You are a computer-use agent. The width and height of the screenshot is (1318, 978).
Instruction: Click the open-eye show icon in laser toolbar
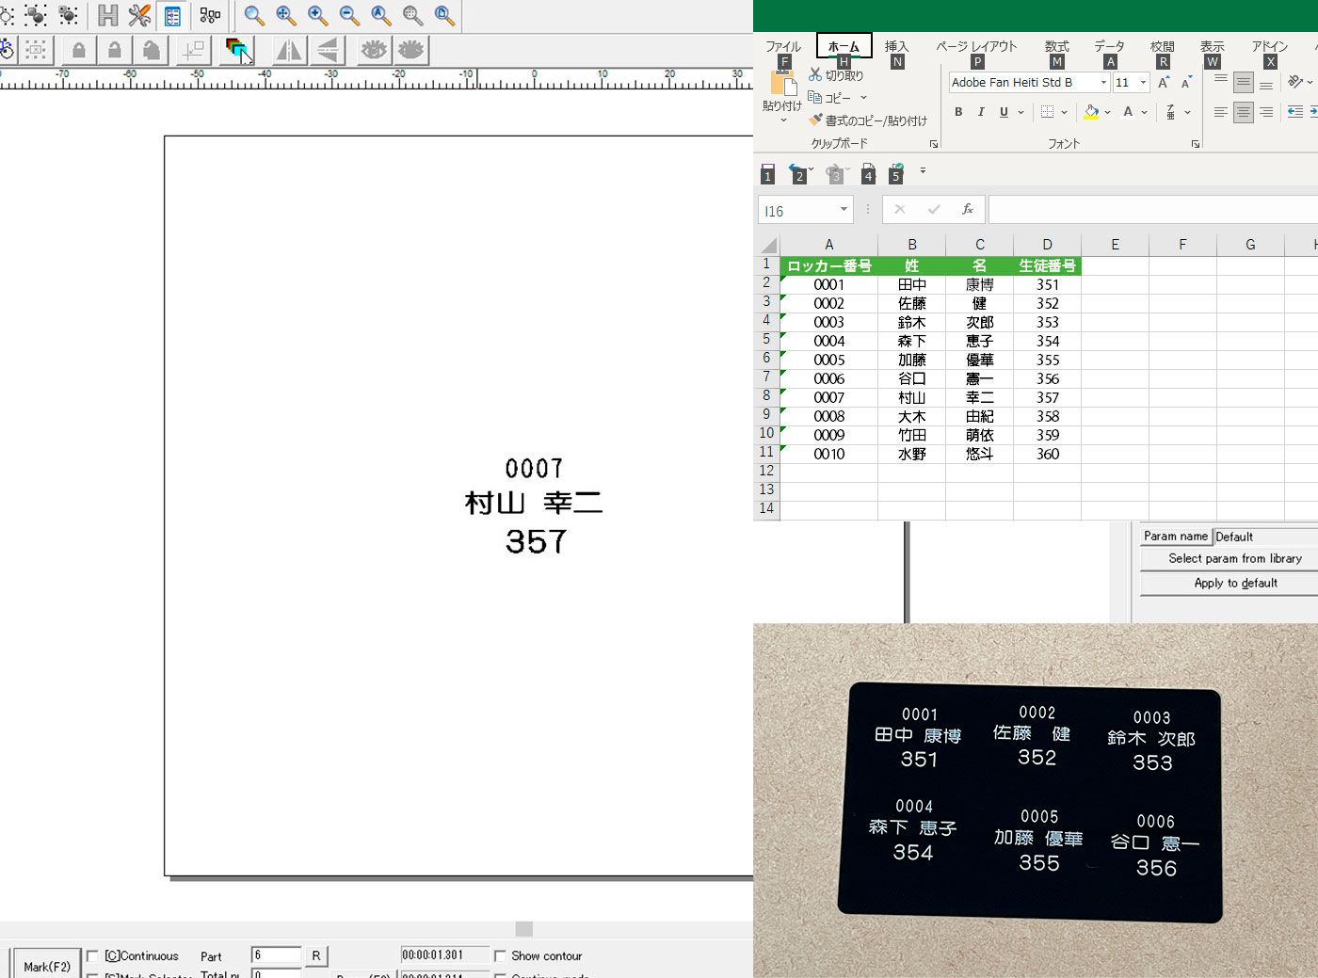pyautogui.click(x=374, y=50)
